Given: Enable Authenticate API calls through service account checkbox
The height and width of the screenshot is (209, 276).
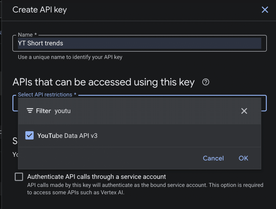Looking at the screenshot, I should tap(19, 177).
